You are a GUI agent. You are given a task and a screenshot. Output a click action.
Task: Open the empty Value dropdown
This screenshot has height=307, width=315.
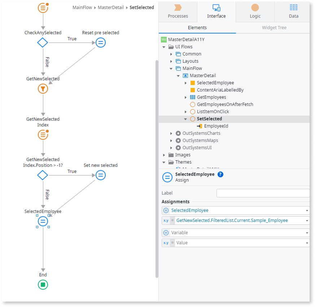[307, 243]
